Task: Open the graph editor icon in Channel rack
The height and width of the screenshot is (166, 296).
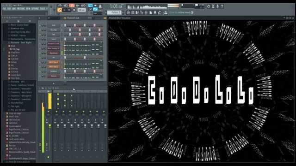Action: pyautogui.click(x=105, y=18)
